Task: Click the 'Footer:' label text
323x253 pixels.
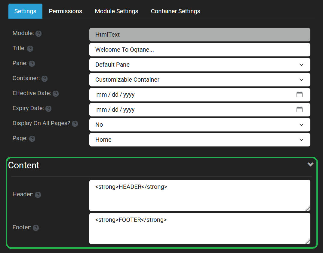Action: point(22,227)
